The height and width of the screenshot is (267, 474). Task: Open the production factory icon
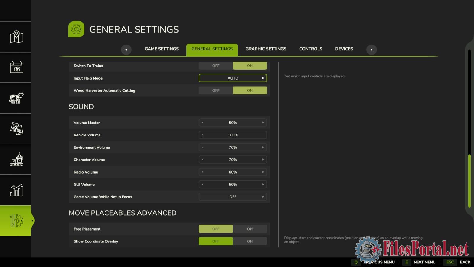point(16,159)
